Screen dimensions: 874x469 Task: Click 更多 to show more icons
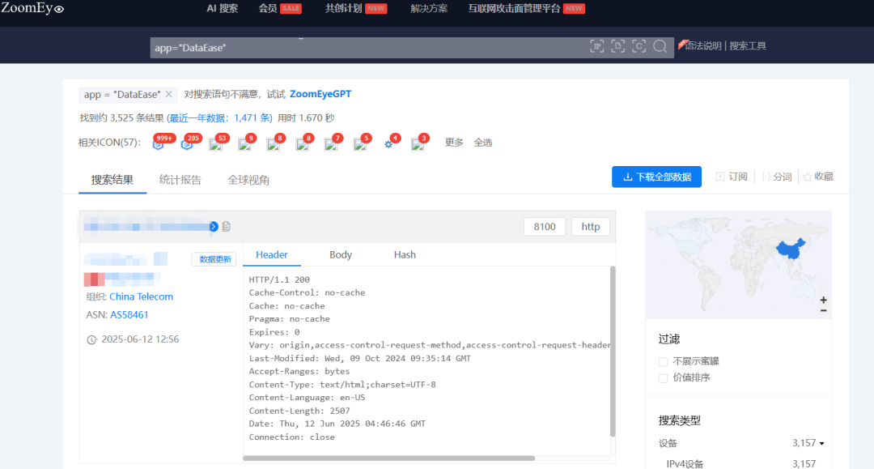454,143
